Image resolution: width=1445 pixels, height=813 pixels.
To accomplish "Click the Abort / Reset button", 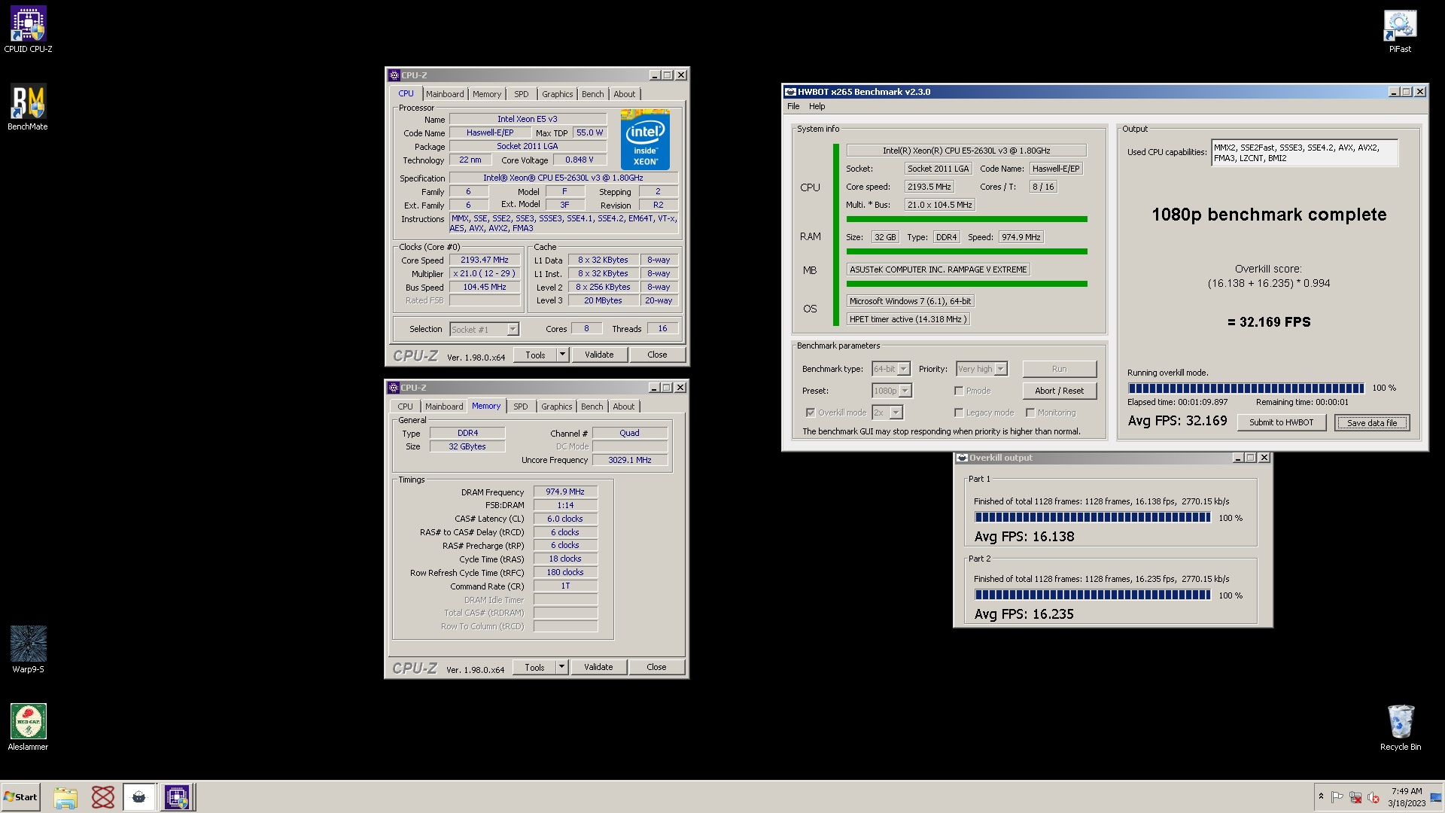I will [1060, 391].
